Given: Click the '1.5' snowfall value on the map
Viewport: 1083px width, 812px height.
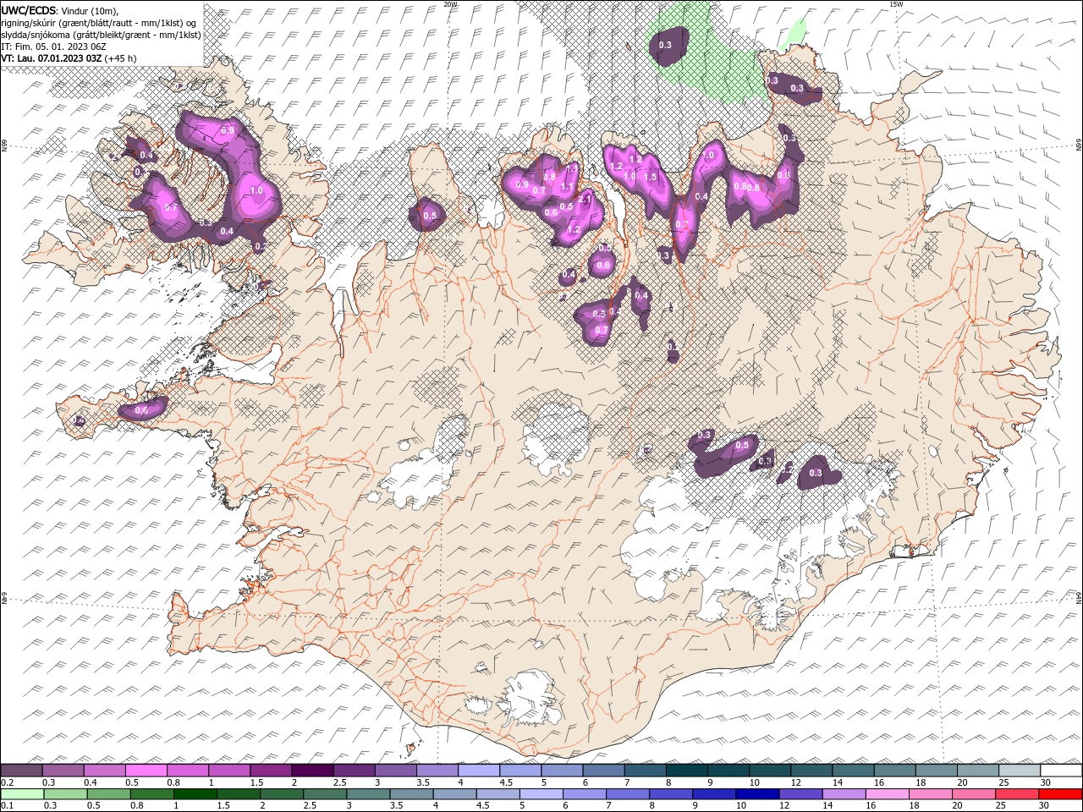Looking at the screenshot, I should coord(650,177).
